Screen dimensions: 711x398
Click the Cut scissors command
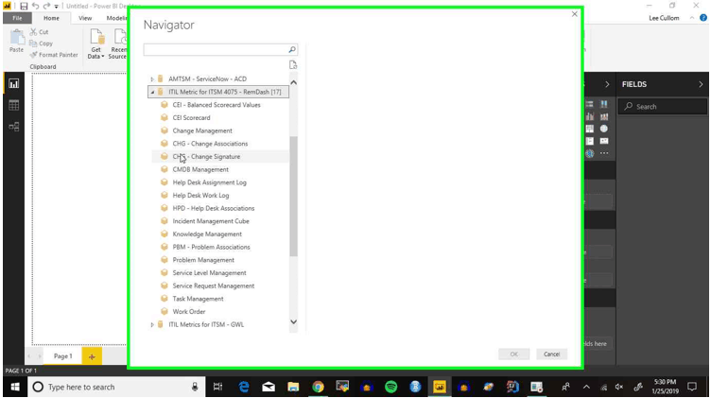[x=40, y=32]
